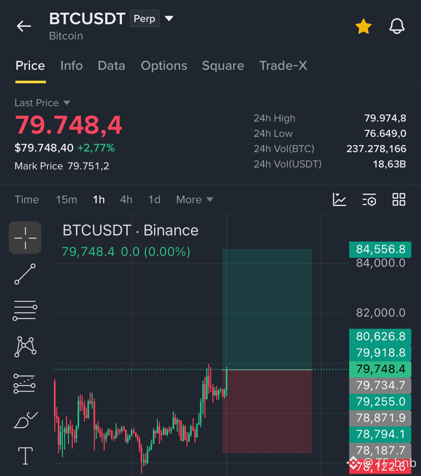Click the 24h Vol(USDT) value 18,63B
This screenshot has height=476, width=421.
point(389,164)
